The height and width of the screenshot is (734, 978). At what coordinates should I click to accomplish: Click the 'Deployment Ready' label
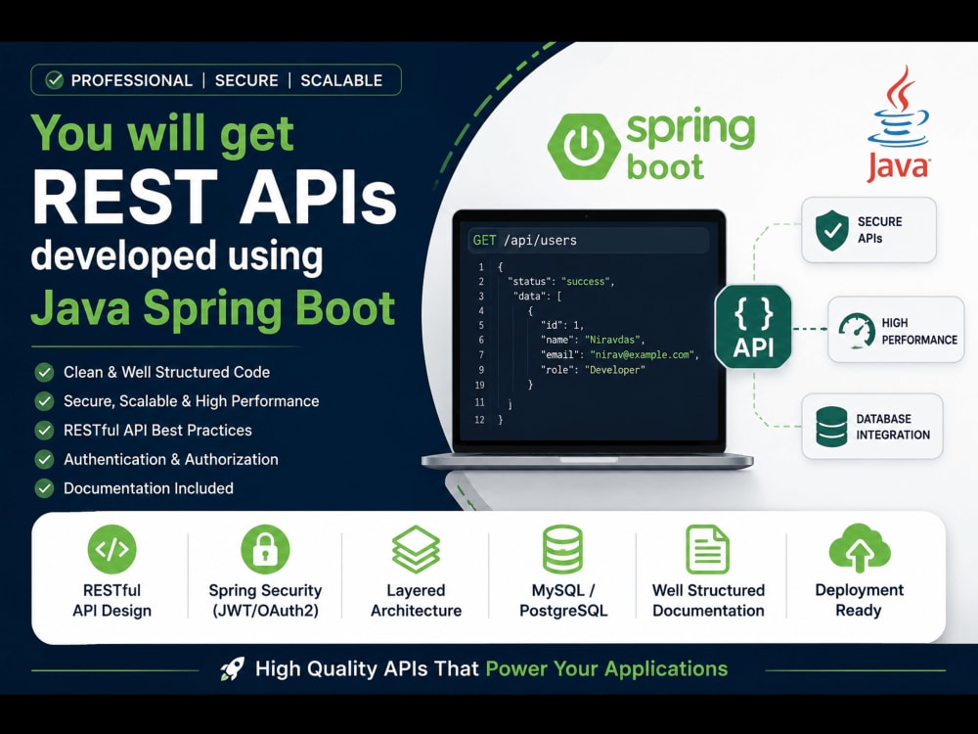[859, 601]
